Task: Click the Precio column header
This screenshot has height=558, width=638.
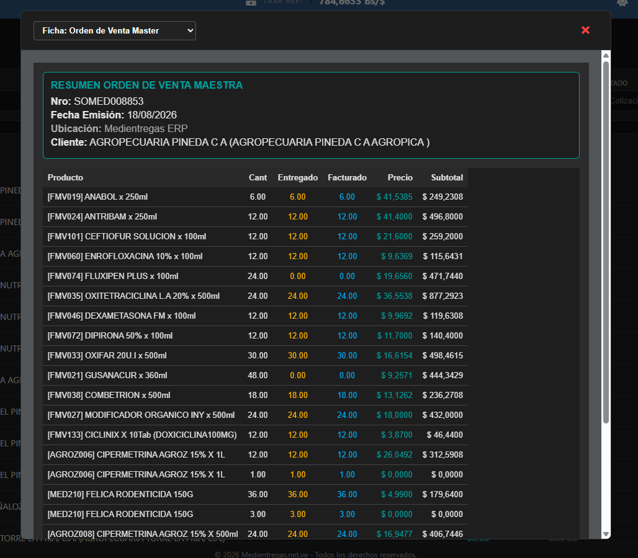Action: pos(400,177)
